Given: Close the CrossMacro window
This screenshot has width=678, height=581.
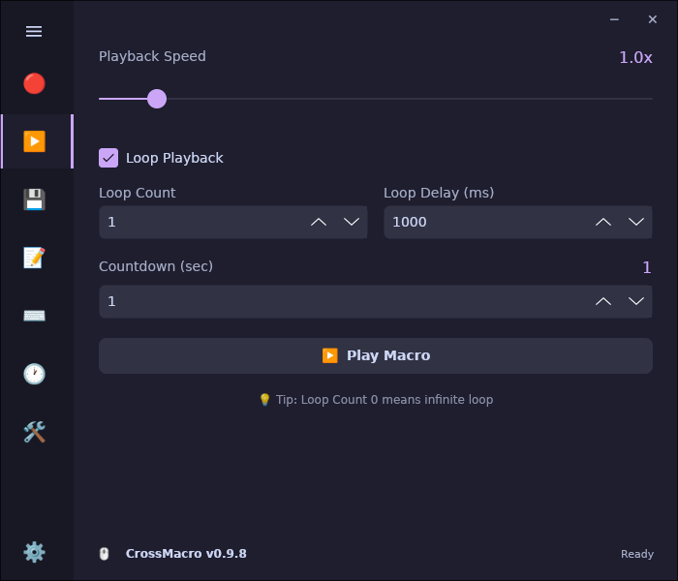Looking at the screenshot, I should coord(653,19).
